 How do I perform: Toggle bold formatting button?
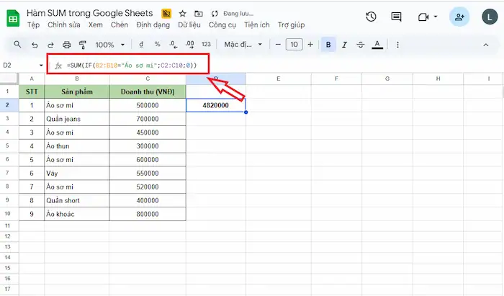[328, 45]
